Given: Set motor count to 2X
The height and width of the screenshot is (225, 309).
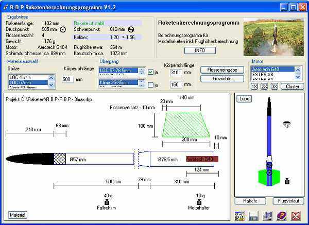Looking at the screenshot, I should pyautogui.click(x=264, y=86).
